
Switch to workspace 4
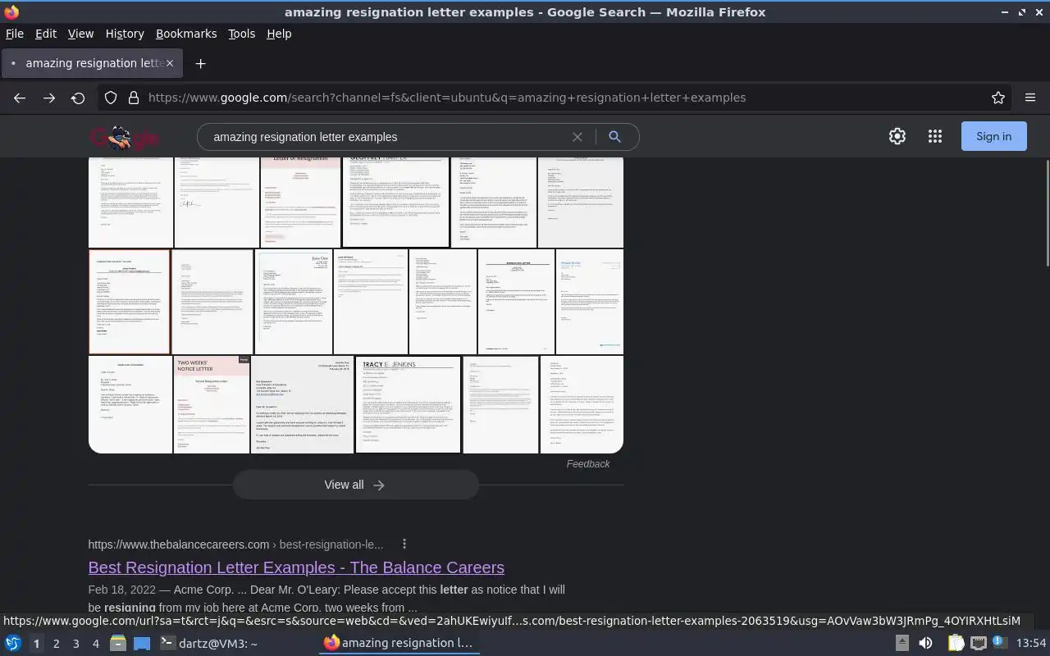click(x=96, y=644)
